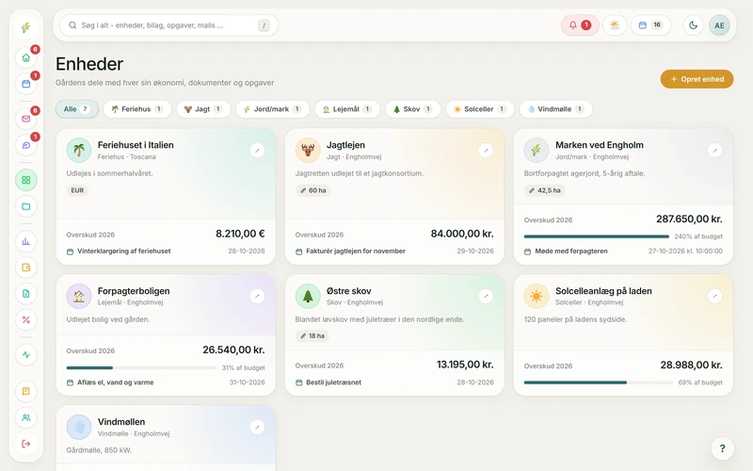Focus the Søg i alt search field
The image size is (753, 471).
tap(168, 25)
